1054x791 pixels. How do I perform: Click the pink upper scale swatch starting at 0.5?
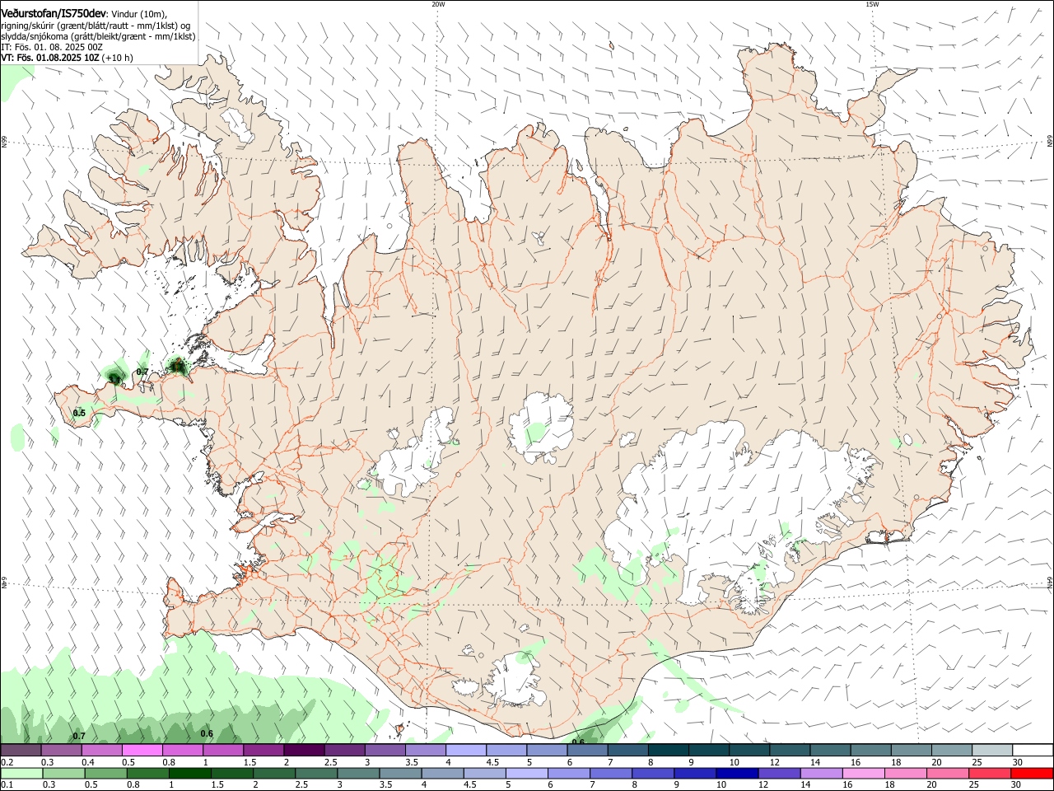pyautogui.click(x=142, y=751)
